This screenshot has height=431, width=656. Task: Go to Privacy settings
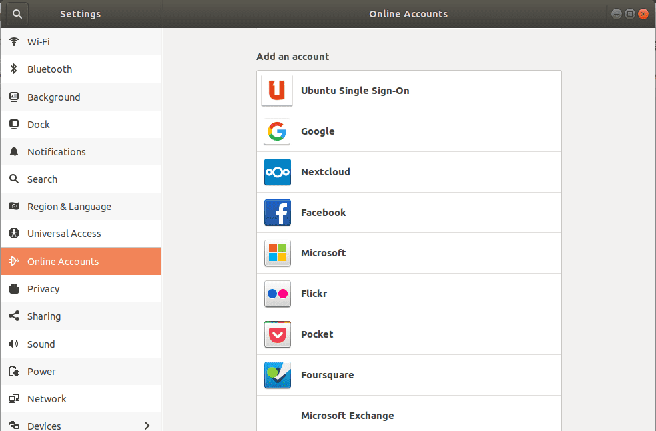tap(43, 289)
